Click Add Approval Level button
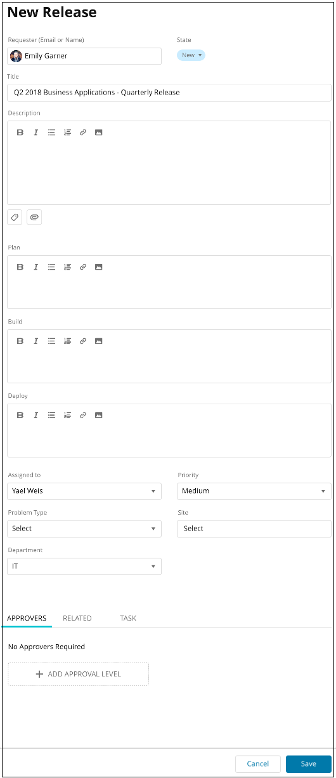This screenshot has height=778, width=336. coord(79,674)
